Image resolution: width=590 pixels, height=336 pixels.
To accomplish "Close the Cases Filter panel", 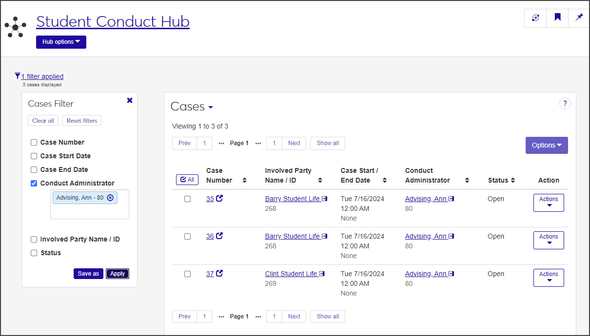I will coord(130,100).
